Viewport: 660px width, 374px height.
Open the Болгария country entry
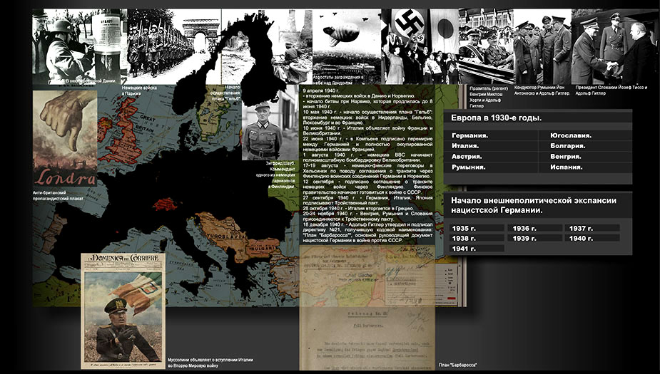click(569, 145)
